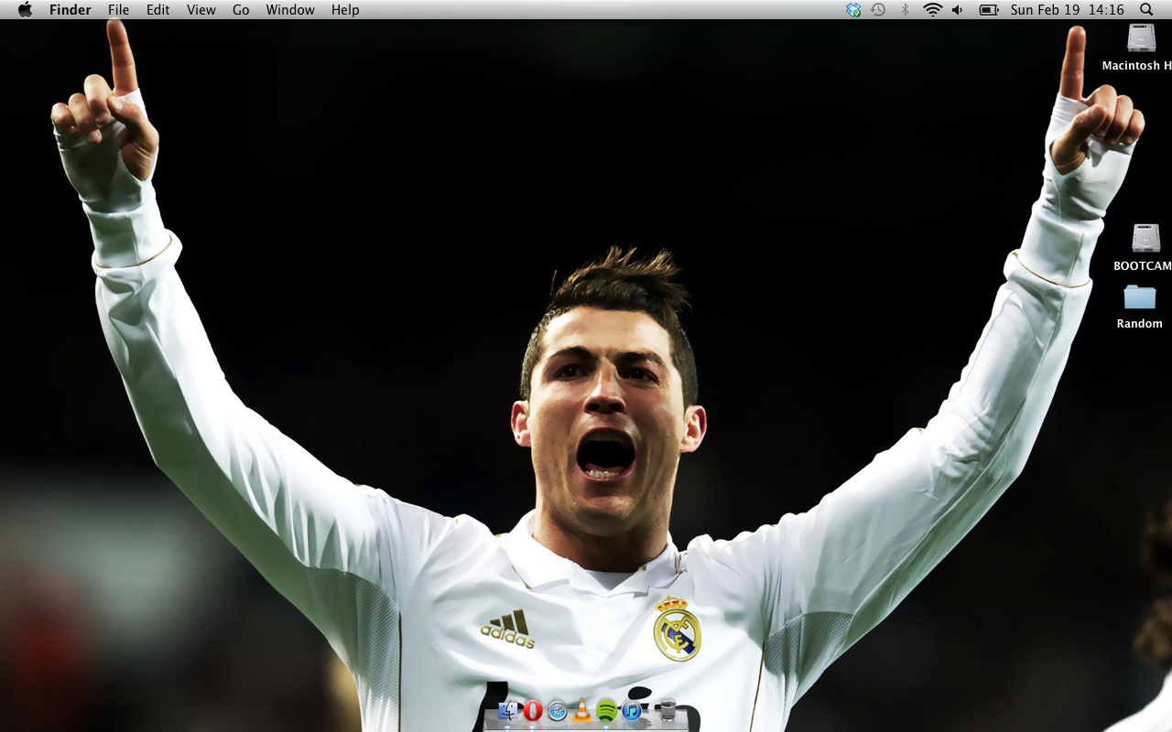This screenshot has height=732, width=1172.
Task: Open Spotify from the Dock
Action: click(x=606, y=711)
